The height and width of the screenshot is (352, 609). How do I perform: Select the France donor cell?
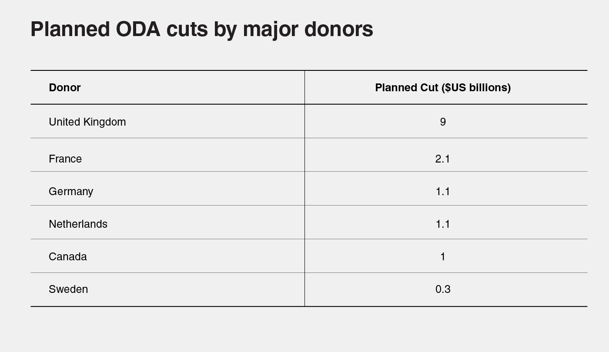tap(65, 159)
